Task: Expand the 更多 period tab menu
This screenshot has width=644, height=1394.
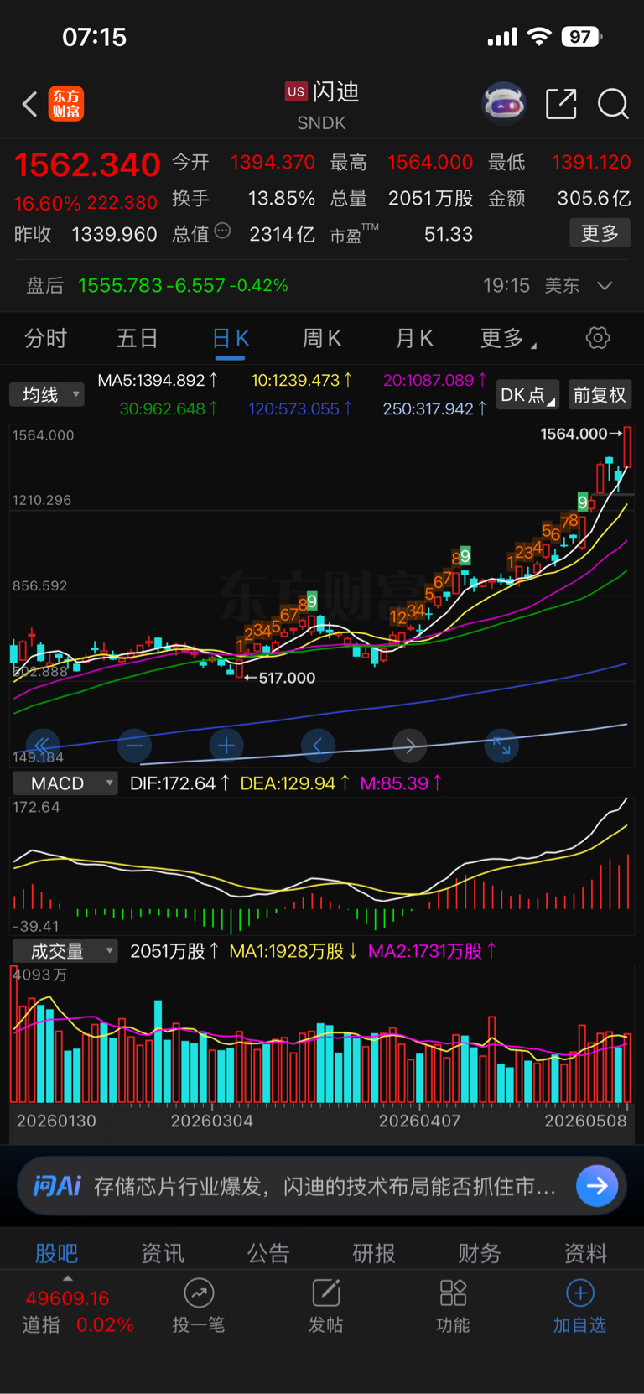Action: tap(508, 338)
